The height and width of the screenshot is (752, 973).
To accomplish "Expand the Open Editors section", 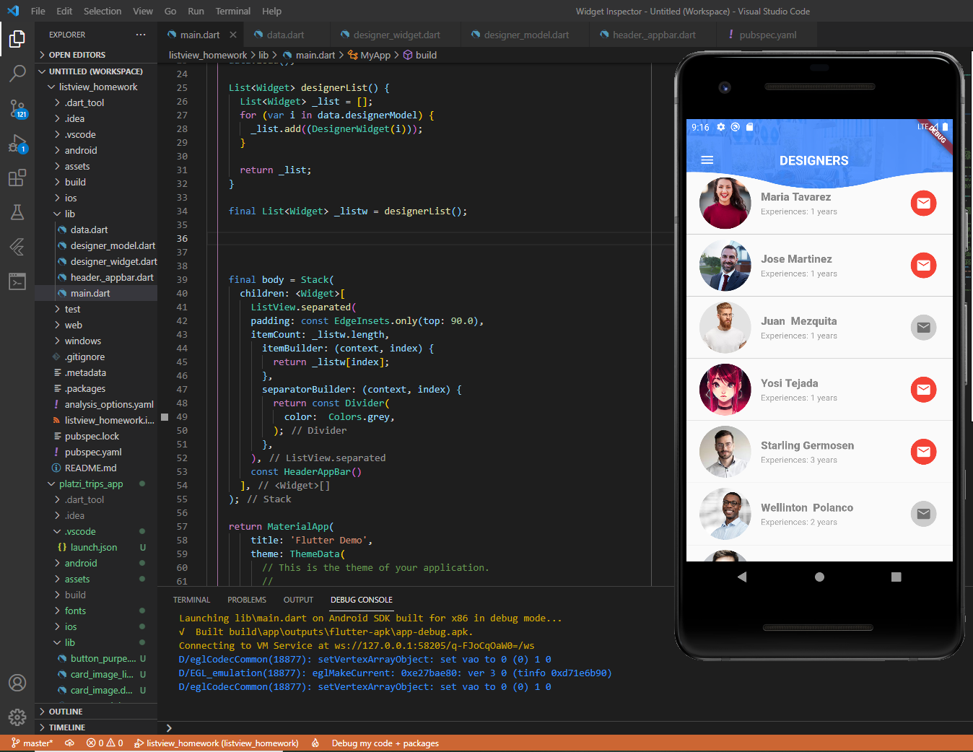I will pyautogui.click(x=96, y=55).
